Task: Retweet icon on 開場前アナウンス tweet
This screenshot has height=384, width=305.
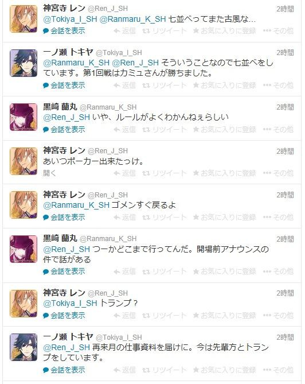Action: [x=164, y=271]
